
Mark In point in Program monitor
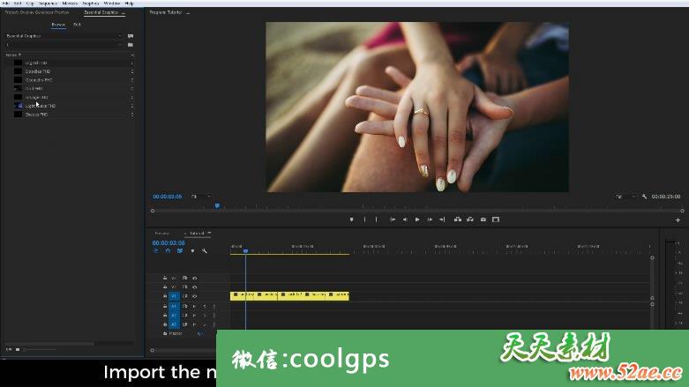tap(364, 220)
